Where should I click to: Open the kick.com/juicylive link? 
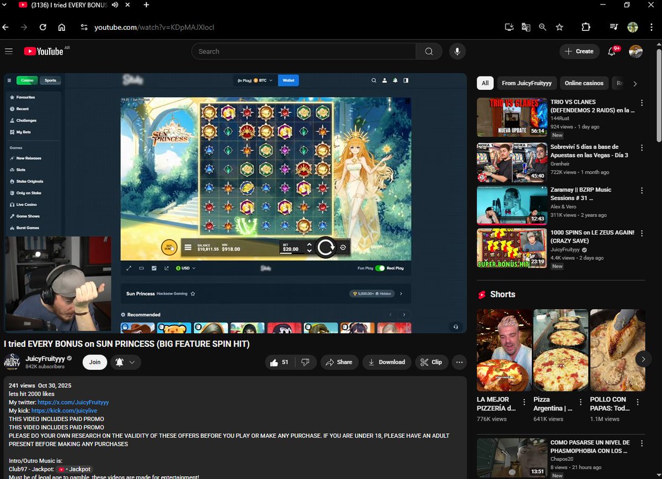64,411
